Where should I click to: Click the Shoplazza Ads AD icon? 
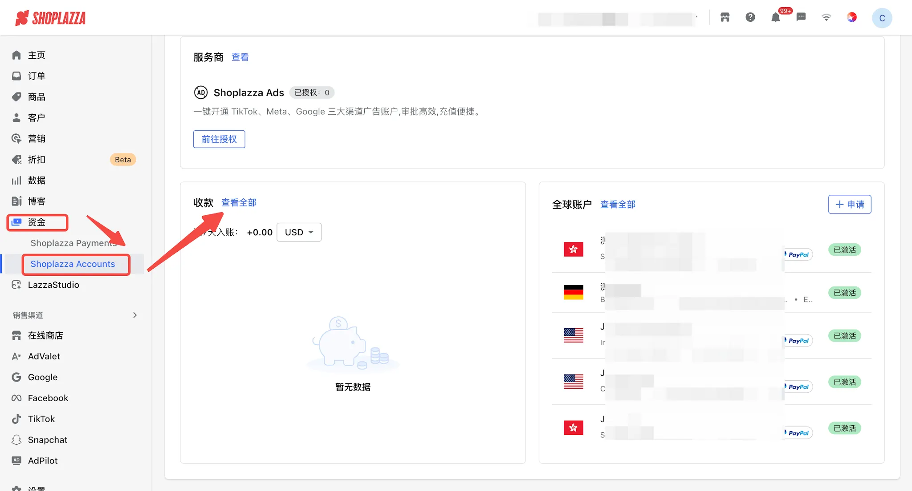coord(201,93)
